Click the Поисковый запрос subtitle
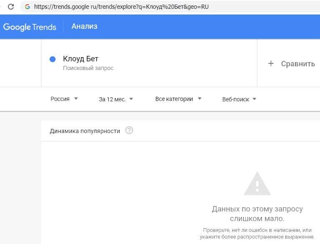Screen dimensions: 320x244 (x=88, y=68)
